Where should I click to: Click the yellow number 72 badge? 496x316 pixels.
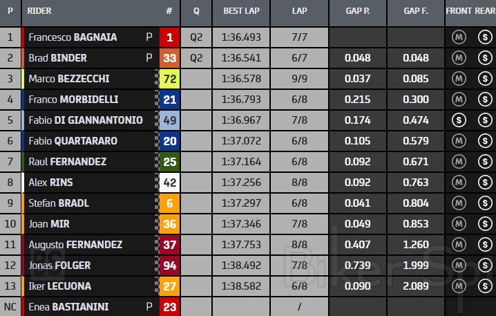pyautogui.click(x=169, y=79)
